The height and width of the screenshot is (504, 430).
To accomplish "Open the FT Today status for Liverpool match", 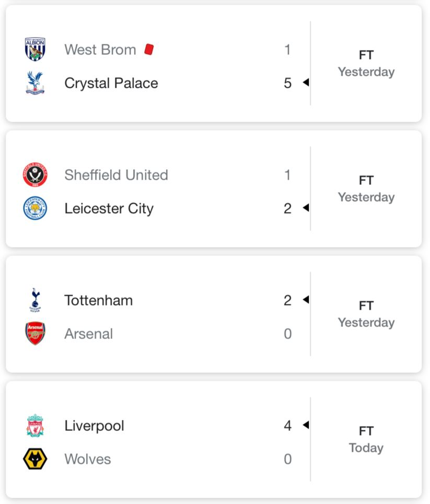I will pyautogui.click(x=366, y=439).
